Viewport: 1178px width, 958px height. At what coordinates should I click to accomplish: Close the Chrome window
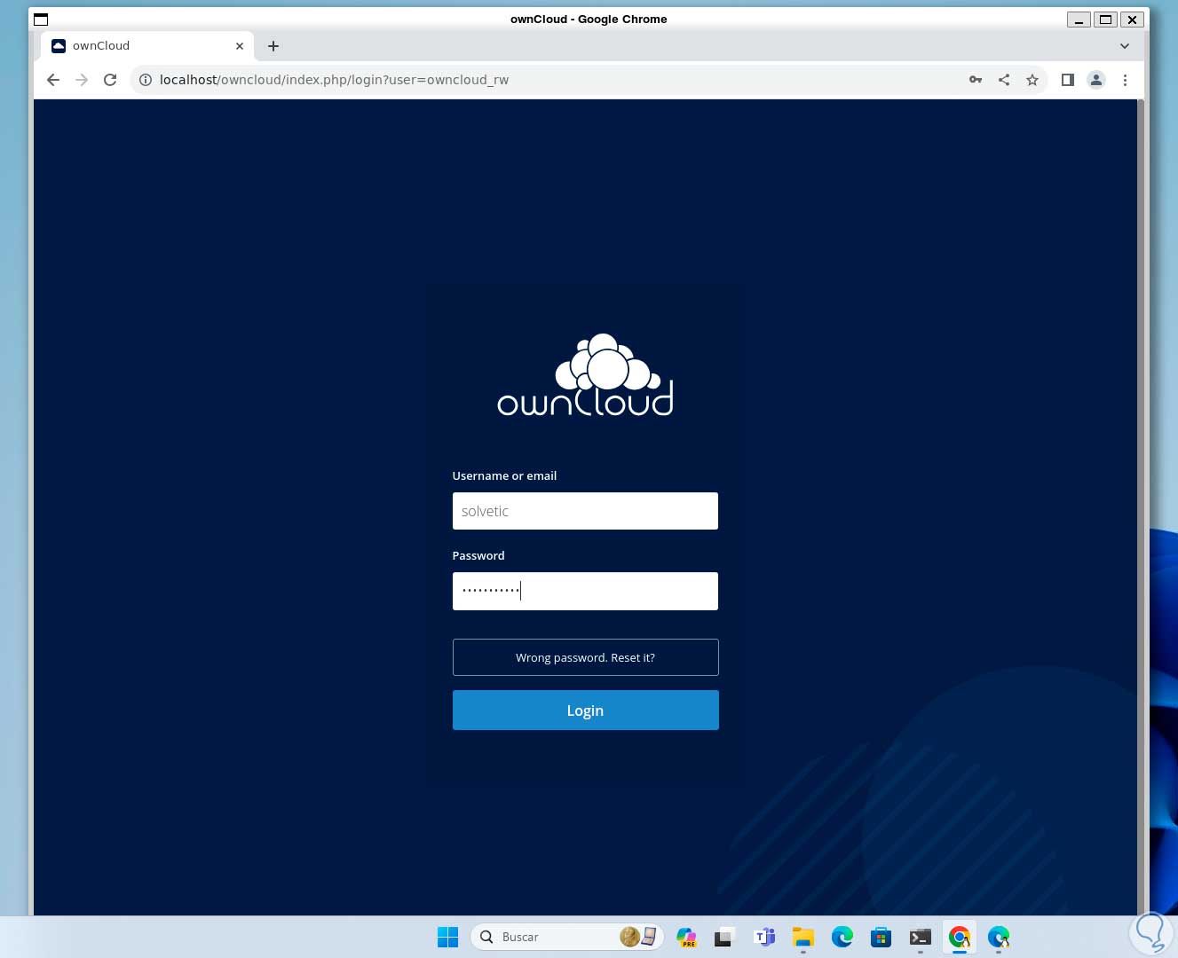1132,20
